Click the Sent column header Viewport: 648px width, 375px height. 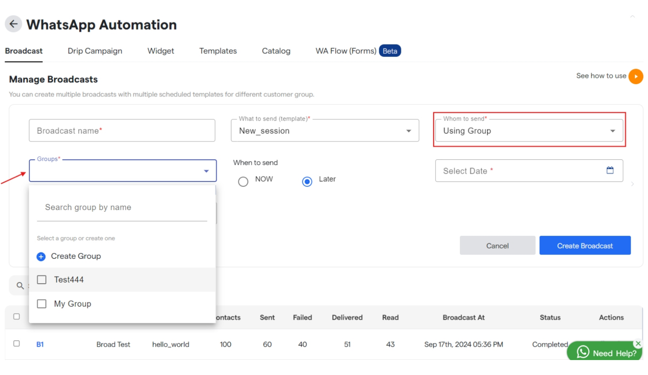click(267, 317)
